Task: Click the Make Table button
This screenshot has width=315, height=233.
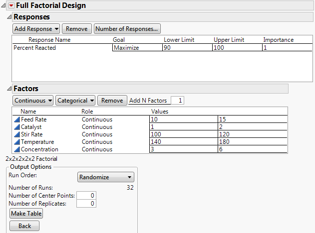Action: pyautogui.click(x=26, y=213)
